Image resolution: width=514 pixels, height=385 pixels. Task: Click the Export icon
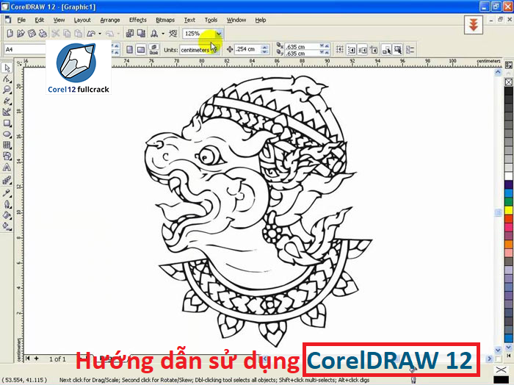(x=141, y=34)
